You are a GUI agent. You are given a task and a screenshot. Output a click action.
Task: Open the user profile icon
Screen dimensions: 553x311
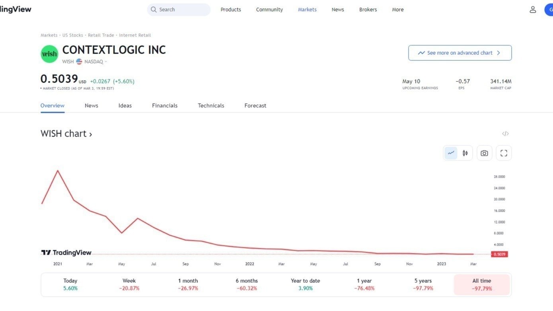pos(533,9)
